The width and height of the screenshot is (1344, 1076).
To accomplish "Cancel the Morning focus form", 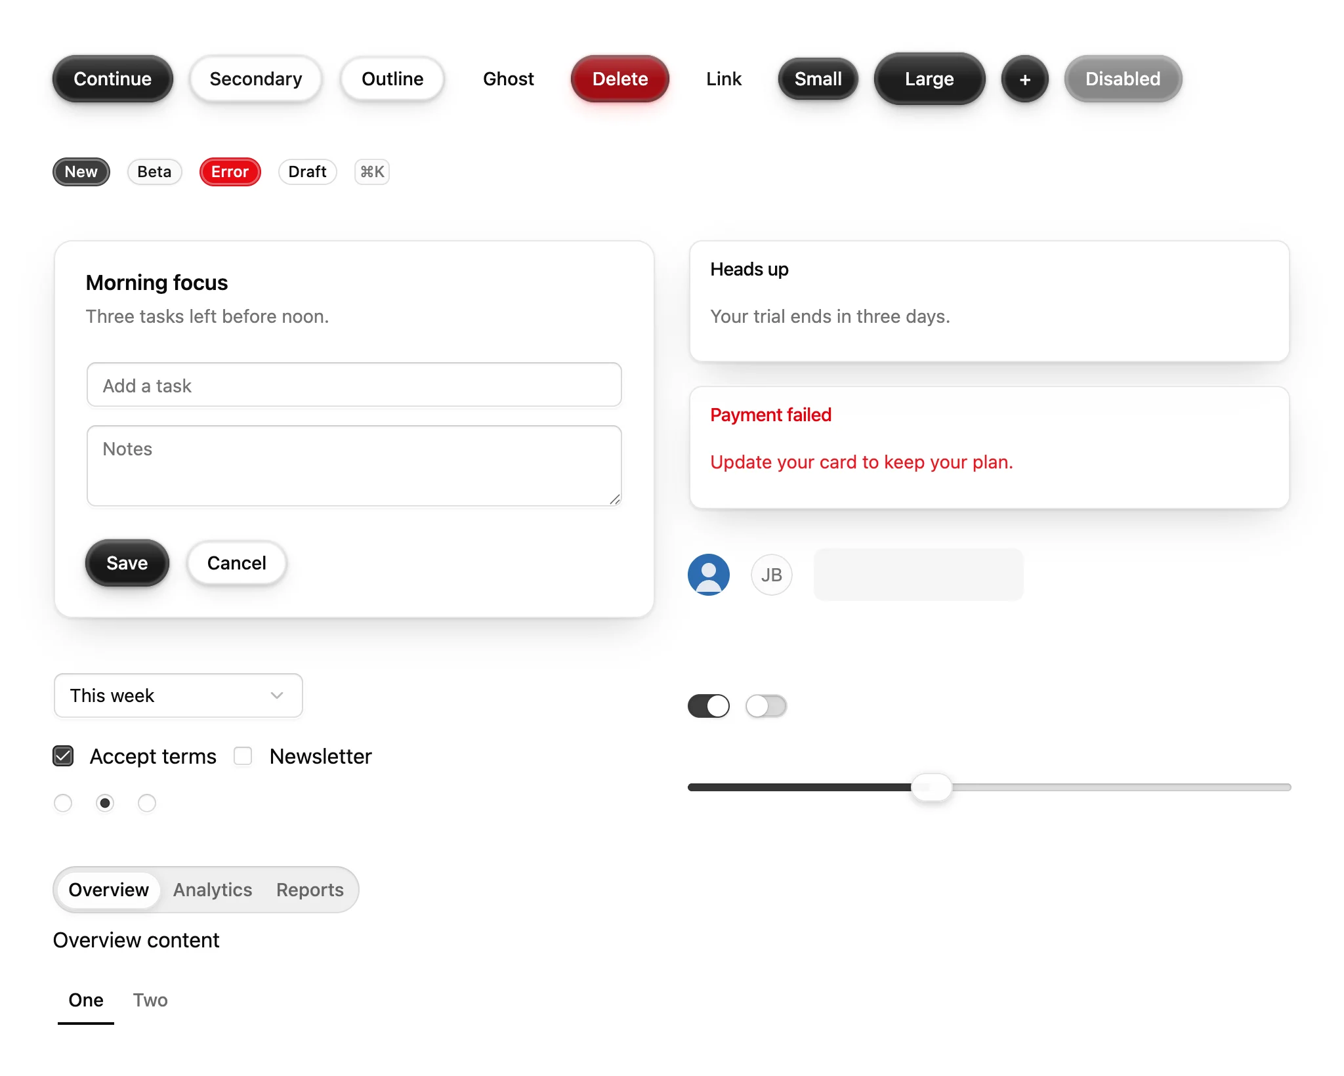I will point(237,563).
